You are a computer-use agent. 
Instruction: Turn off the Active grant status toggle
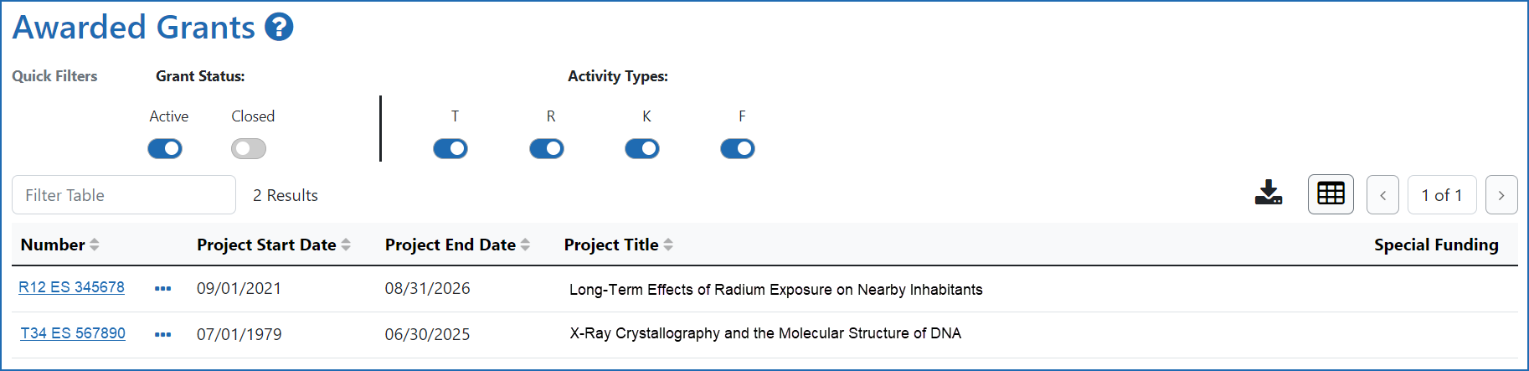[x=165, y=149]
